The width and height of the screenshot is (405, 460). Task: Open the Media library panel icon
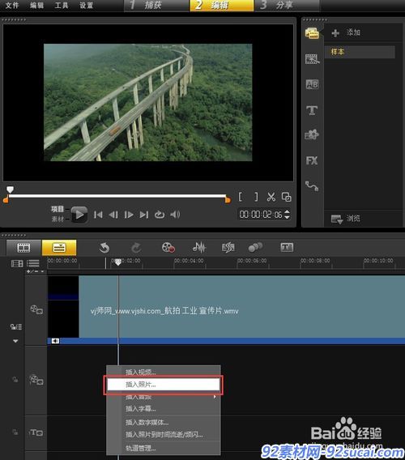(312, 33)
